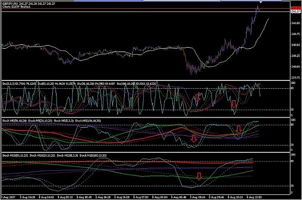Click the 8 Aug 09:14 time label
The width and height of the screenshot is (302, 200).
click(x=198, y=197)
